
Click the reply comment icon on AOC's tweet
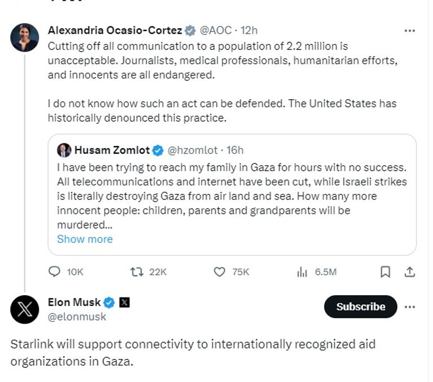click(x=55, y=272)
